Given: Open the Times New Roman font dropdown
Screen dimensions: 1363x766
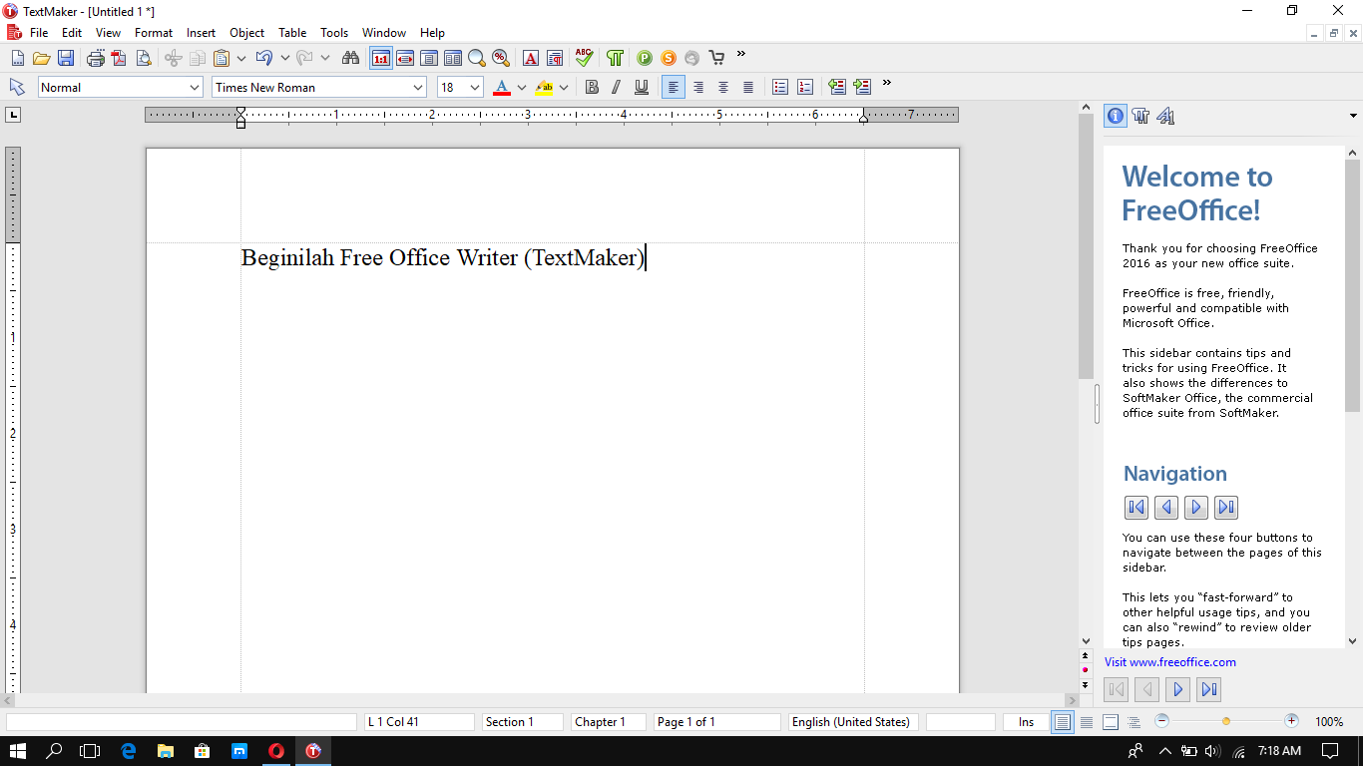Looking at the screenshot, I should [418, 87].
